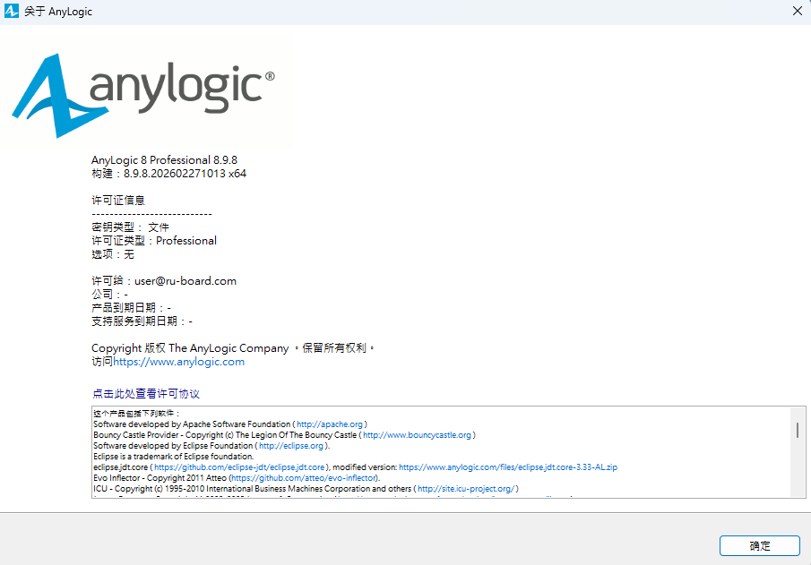811x565 pixels.
Task: Open the http://eclipse.org link
Action: (291, 446)
